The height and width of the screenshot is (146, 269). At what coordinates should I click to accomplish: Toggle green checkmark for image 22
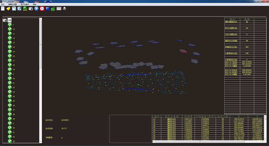pyautogui.click(x=10, y=87)
